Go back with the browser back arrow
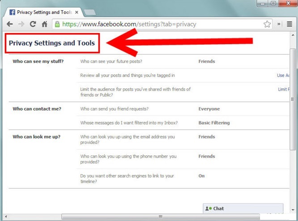The image size is (298, 221). point(9,24)
